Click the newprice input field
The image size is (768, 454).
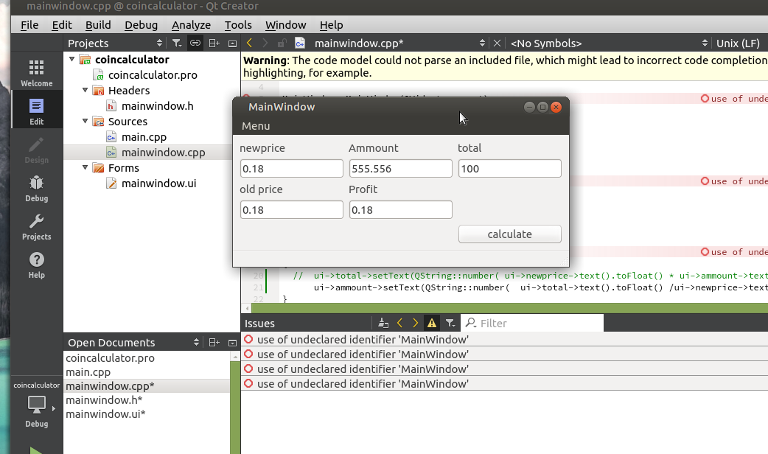point(291,169)
